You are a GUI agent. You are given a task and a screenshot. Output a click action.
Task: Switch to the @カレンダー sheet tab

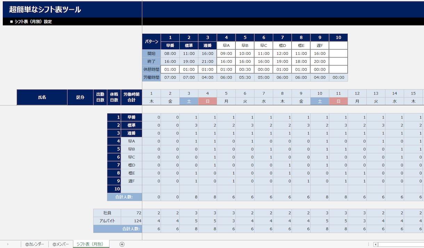(x=34, y=244)
